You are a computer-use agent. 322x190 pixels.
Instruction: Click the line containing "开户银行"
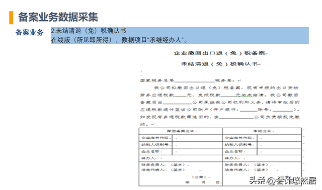pyautogui.click(x=219, y=110)
